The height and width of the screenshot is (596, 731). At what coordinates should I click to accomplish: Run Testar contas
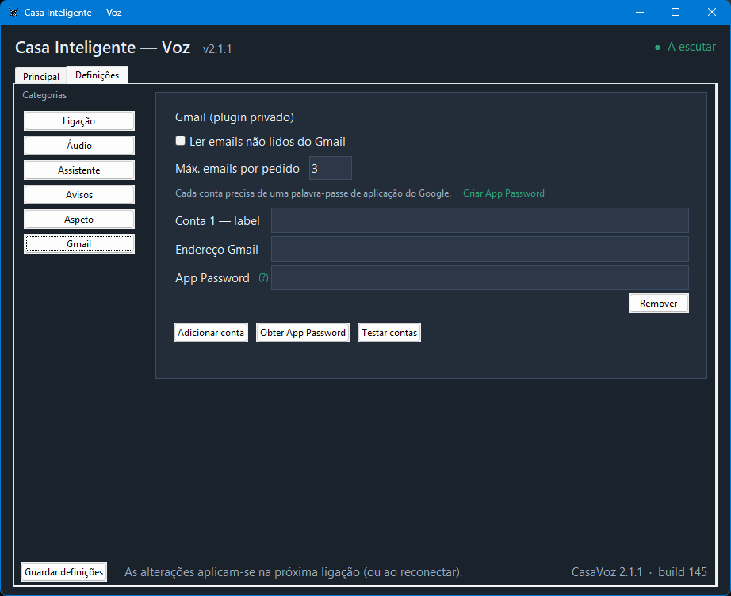click(x=389, y=333)
